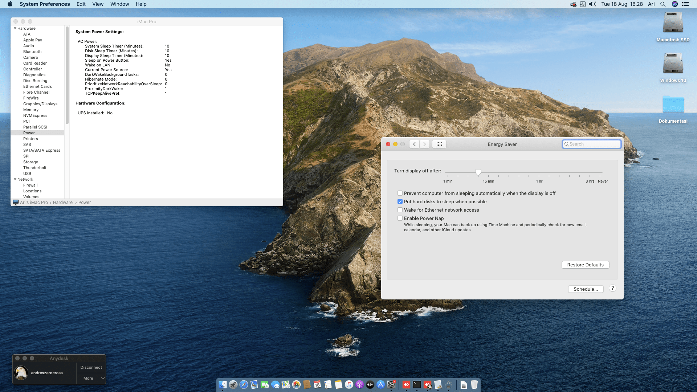Show all preferences grid button
This screenshot has width=697, height=392.
(439, 144)
